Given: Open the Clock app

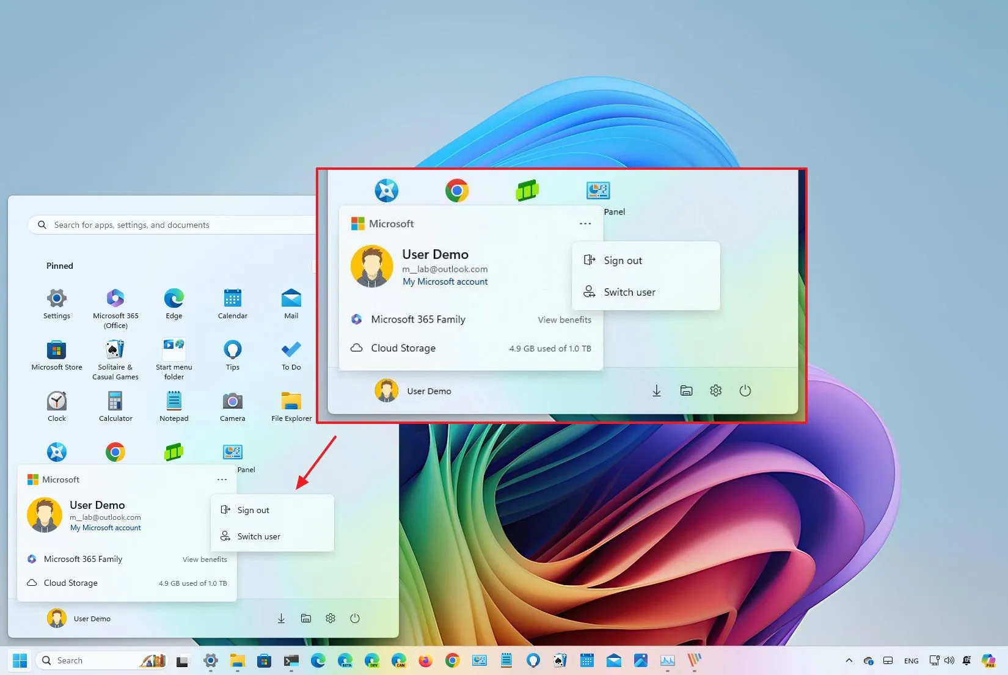Looking at the screenshot, I should (56, 403).
